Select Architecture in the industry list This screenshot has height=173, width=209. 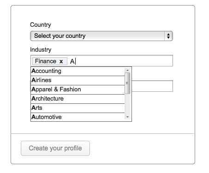(78, 99)
